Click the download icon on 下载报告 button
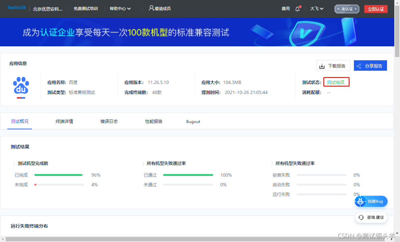The width and height of the screenshot is (400, 242). 323,66
